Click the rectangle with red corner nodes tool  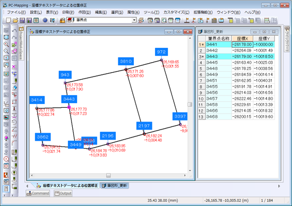(14, 101)
